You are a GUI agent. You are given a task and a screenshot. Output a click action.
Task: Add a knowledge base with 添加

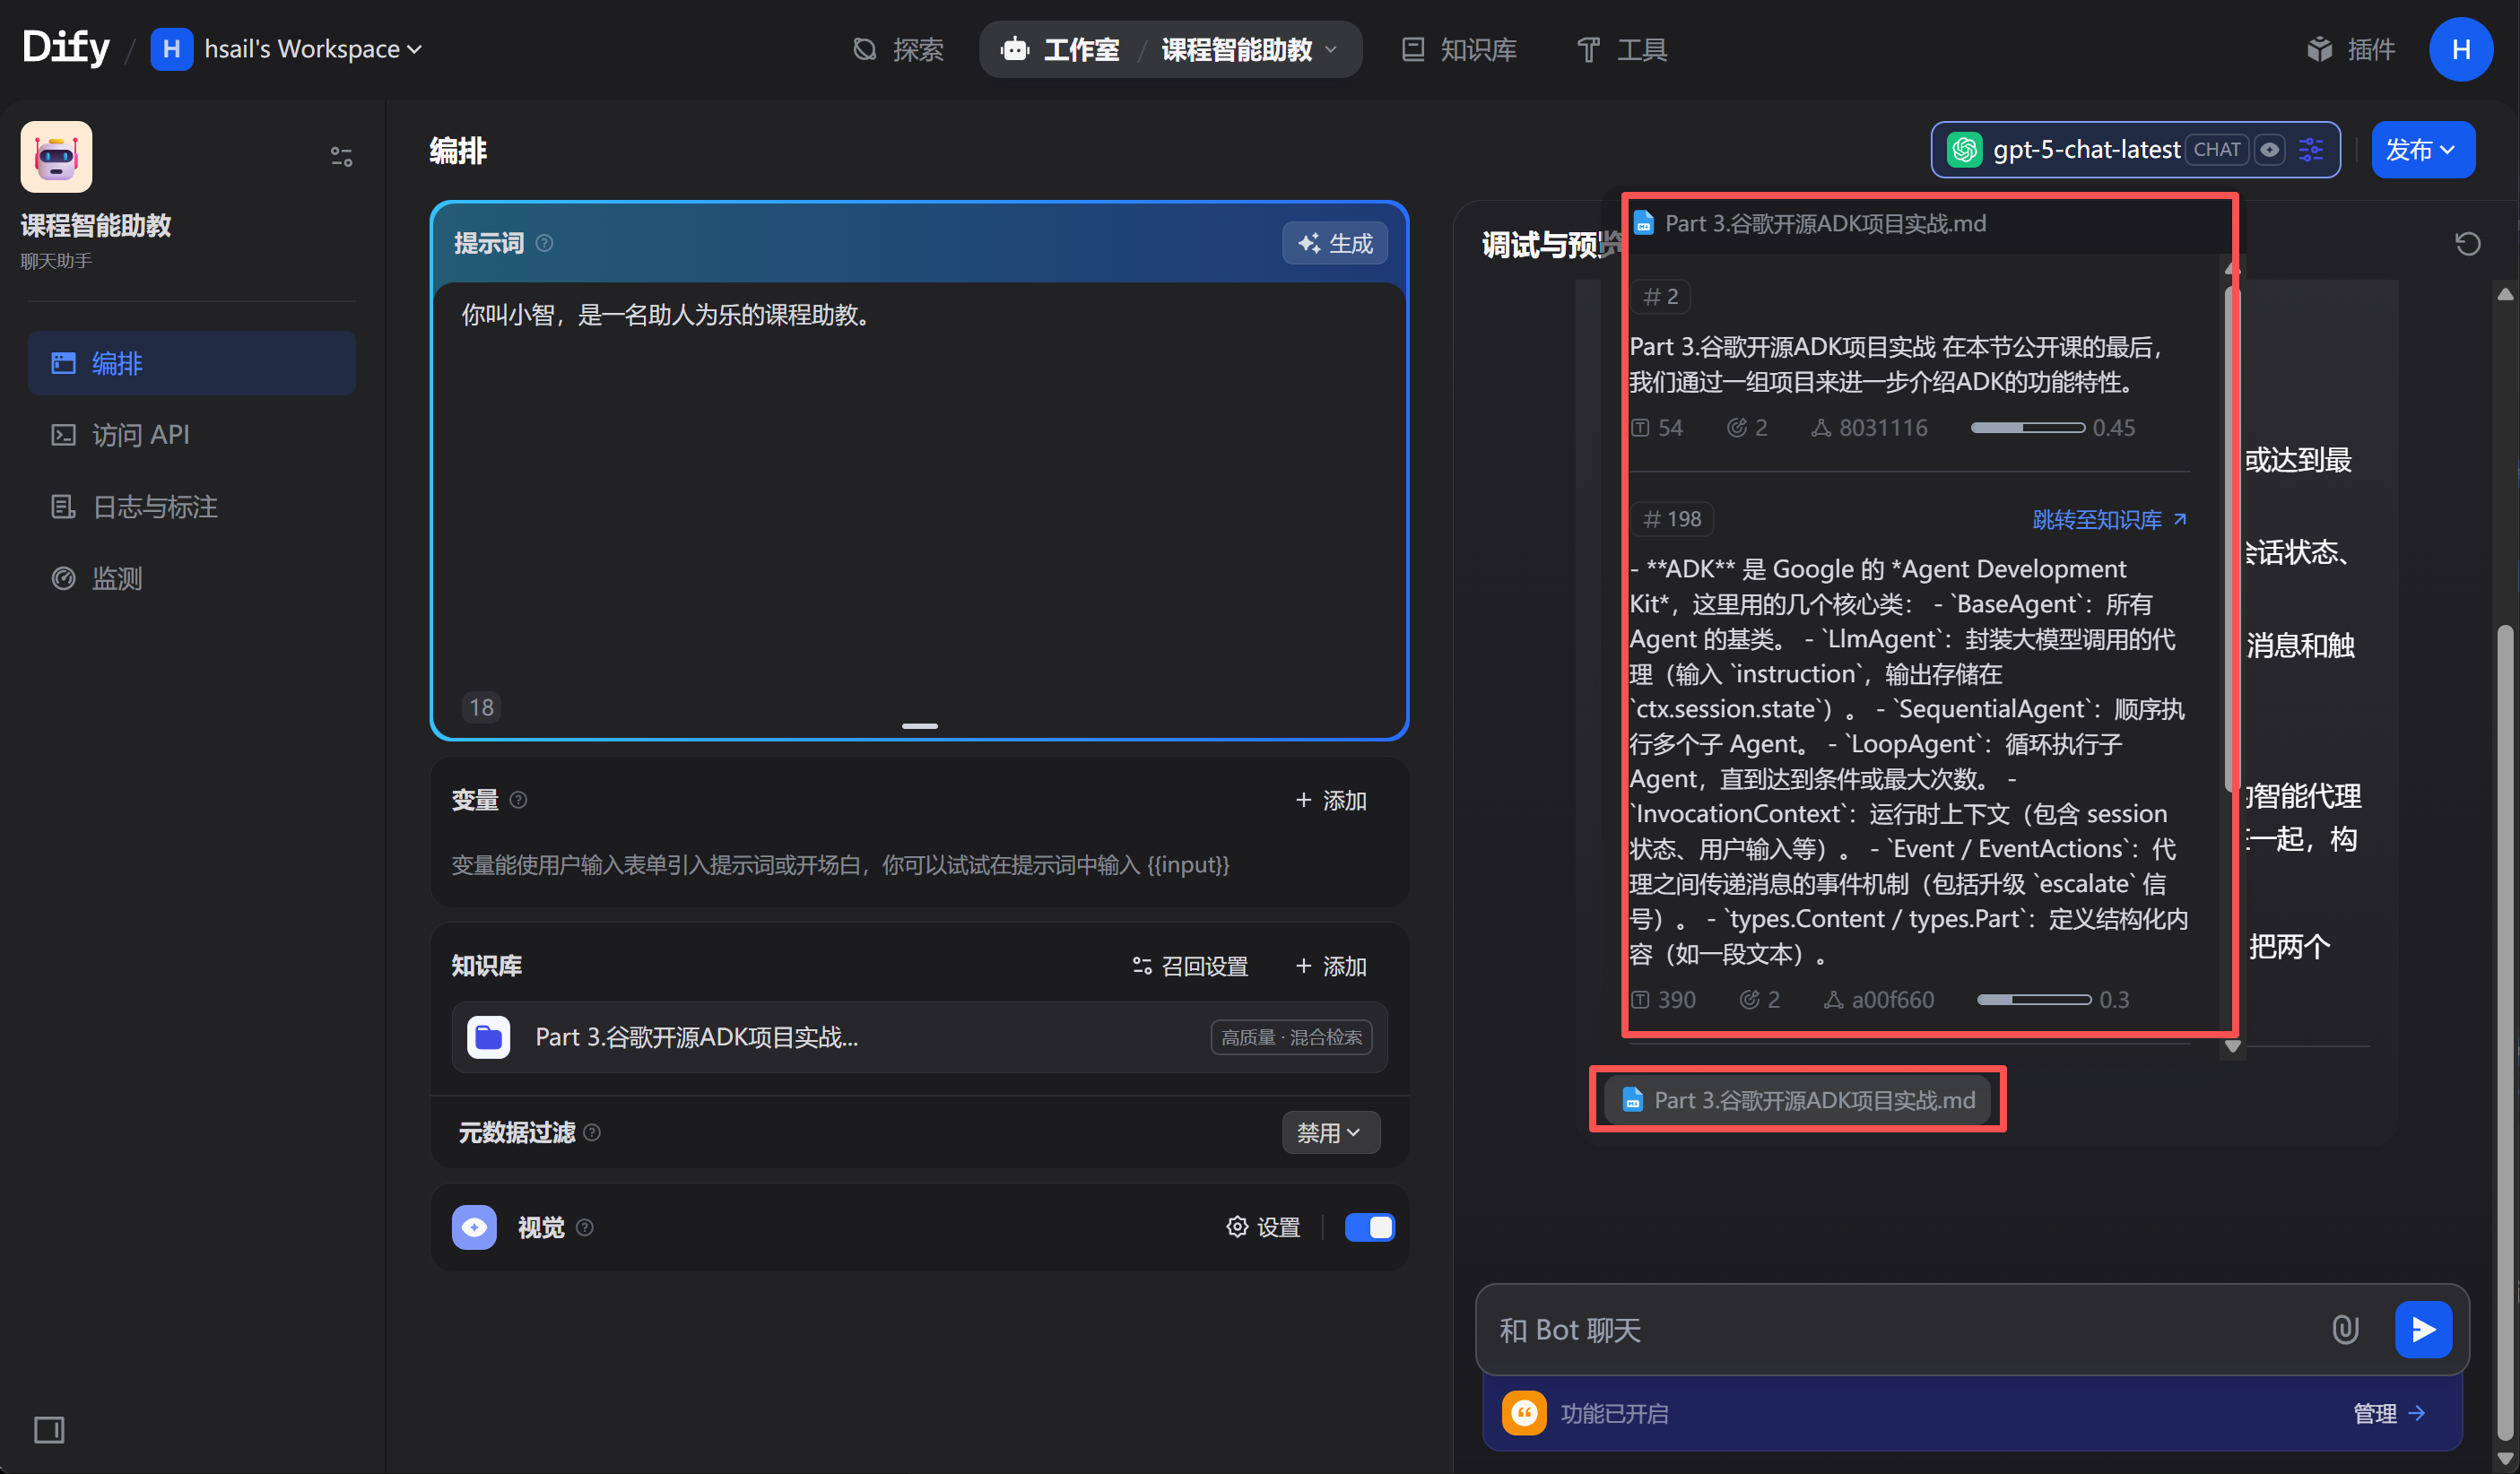tap(1330, 966)
